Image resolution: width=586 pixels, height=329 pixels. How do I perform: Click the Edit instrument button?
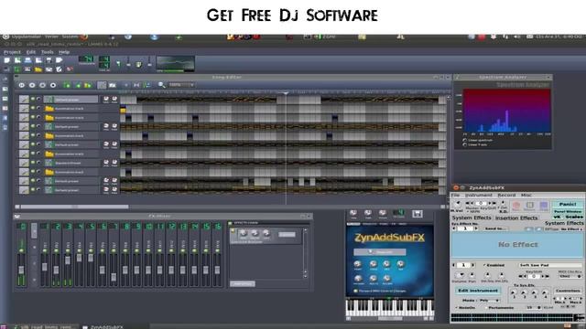pos(478,291)
